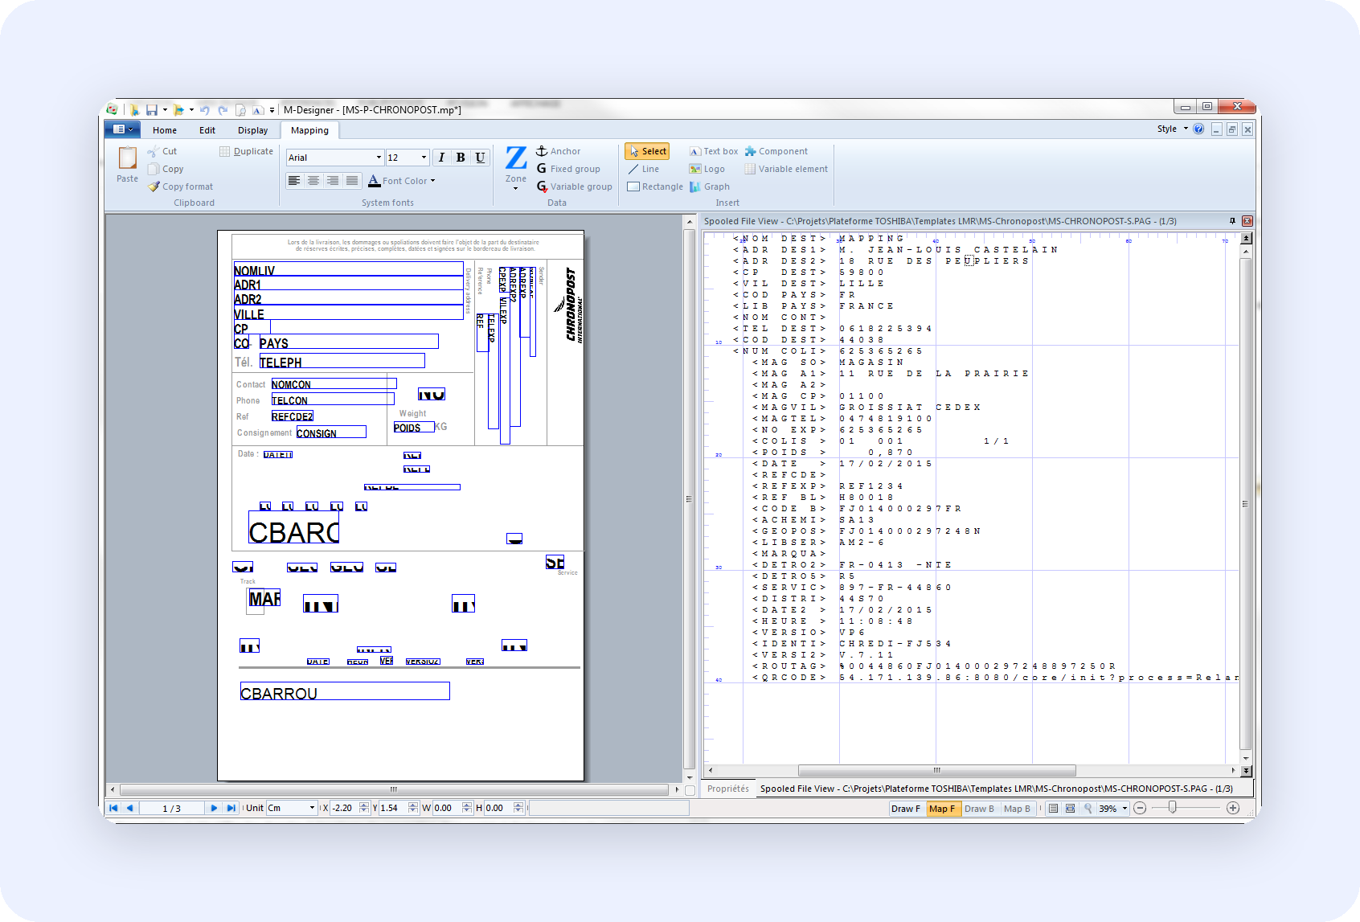
Task: Toggle Underline formatting
Action: 480,158
